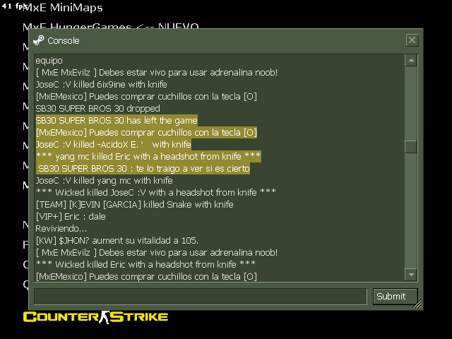Click the highlighted line 'has left the game'
This screenshot has height=339, width=452.
(117, 121)
